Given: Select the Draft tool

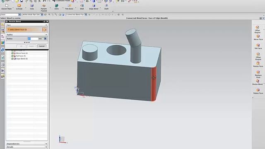Looking at the screenshot, I should pyautogui.click(x=106, y=7).
